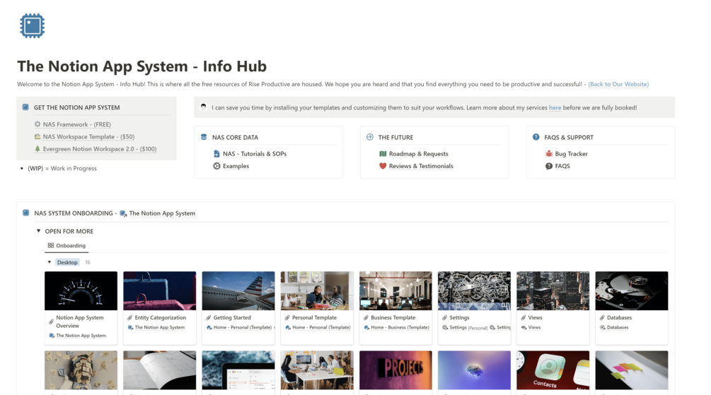Click the blue chip page icon
This screenshot has height=395, width=711.
[x=33, y=25]
